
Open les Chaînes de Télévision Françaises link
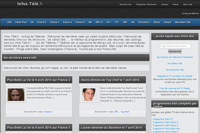175,57
